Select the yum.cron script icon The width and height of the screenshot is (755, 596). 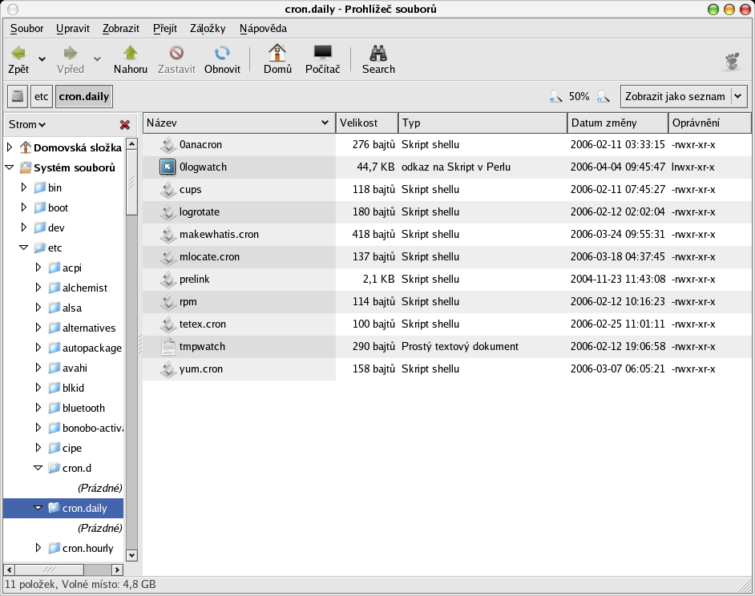click(168, 369)
